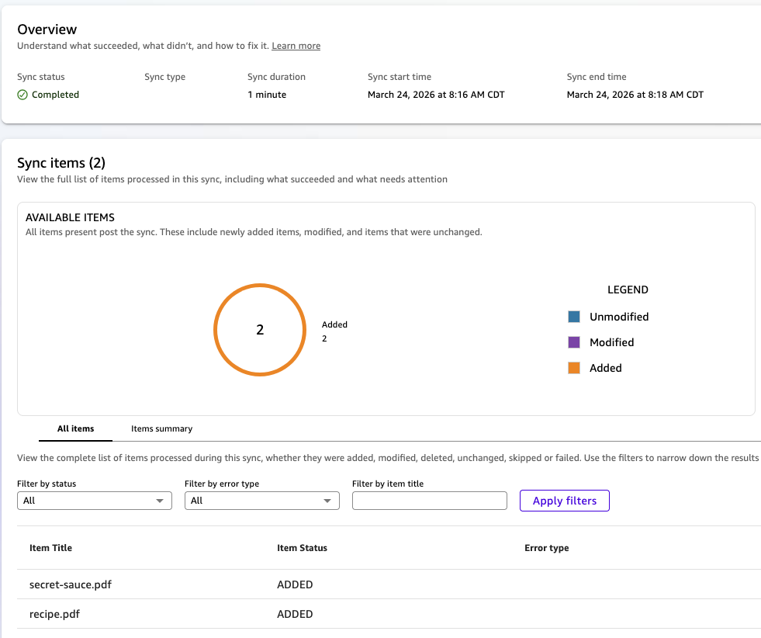Click the Added legend label text
Screen dimensions: 761x638
605,368
